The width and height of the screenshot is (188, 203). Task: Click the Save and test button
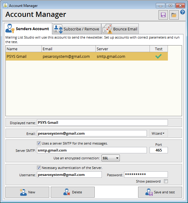pyautogui.click(x=160, y=192)
